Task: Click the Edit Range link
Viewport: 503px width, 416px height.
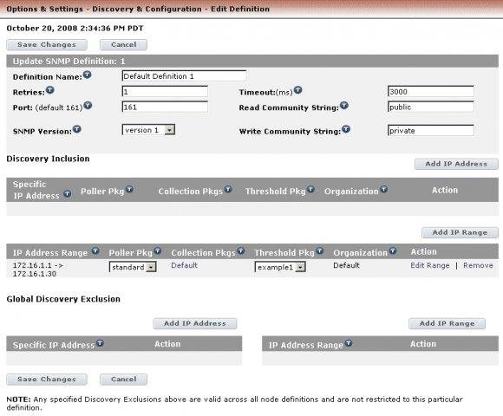Action: tap(430, 266)
